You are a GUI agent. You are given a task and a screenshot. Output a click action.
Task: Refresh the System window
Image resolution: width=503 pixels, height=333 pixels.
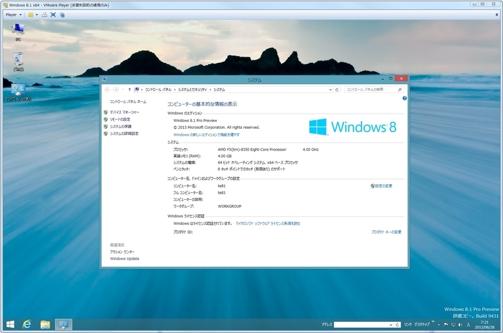pos(337,90)
